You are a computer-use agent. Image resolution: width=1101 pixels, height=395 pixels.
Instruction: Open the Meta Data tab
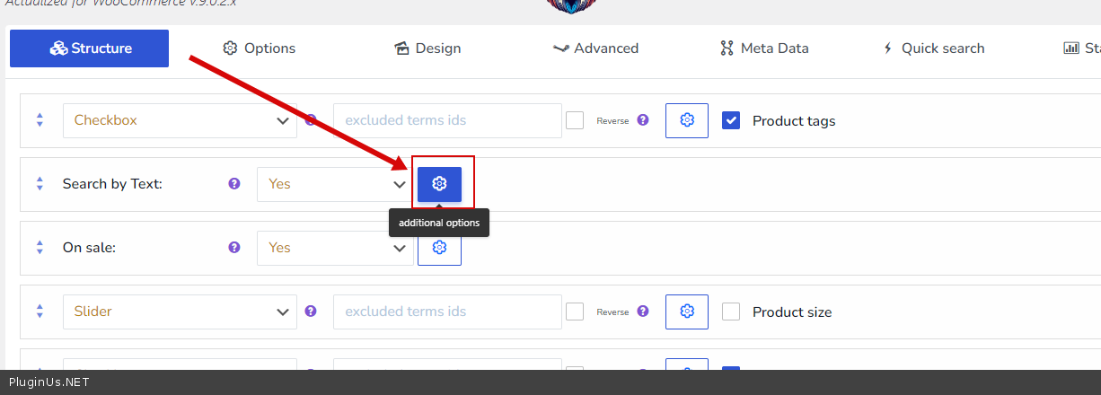[764, 48]
